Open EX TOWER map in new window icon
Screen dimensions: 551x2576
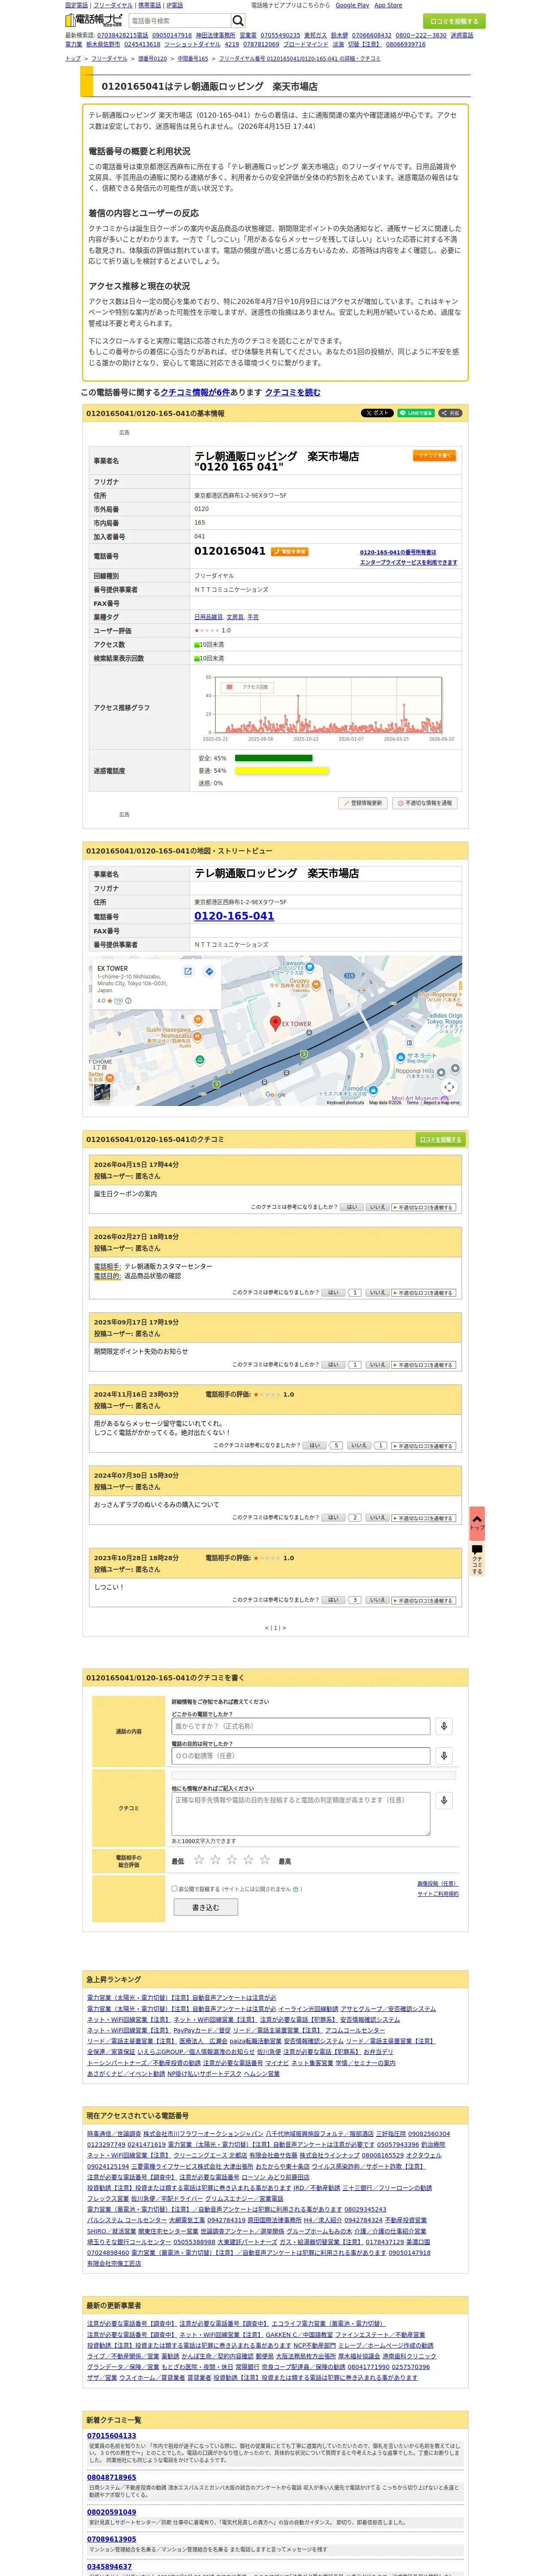coord(187,971)
